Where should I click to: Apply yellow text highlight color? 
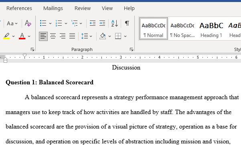tap(6, 36)
